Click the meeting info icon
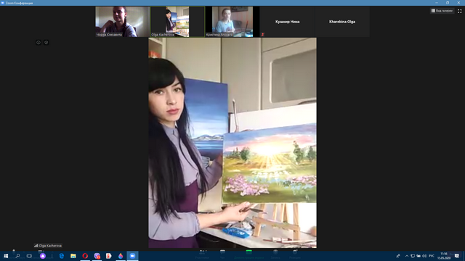 coord(39,42)
